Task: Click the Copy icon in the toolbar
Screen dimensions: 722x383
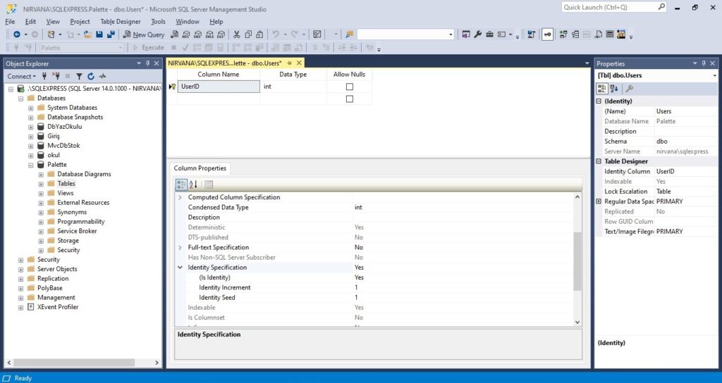Action: [248, 34]
